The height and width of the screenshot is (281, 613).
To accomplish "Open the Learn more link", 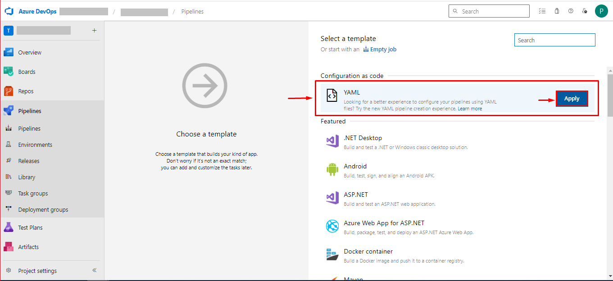I will (470, 109).
